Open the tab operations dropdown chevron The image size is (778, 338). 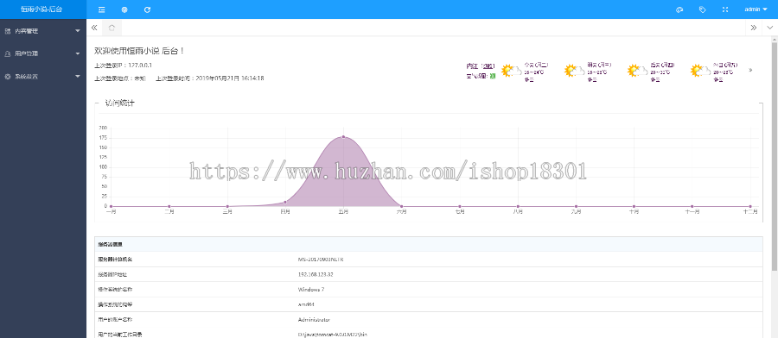(x=770, y=28)
